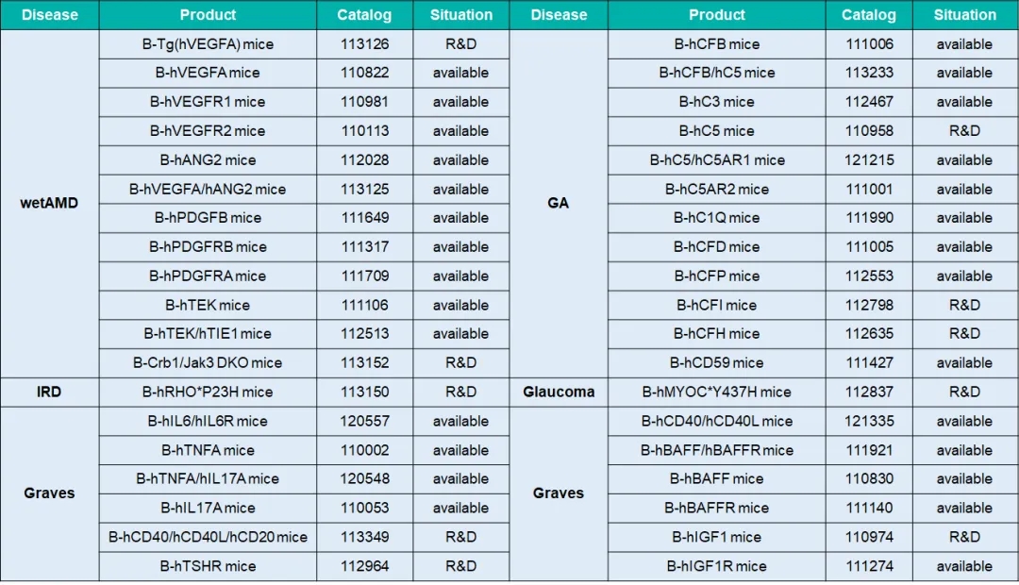Click the B-hMYOC*Y437H mice cell
The image size is (1019, 585).
pyautogui.click(x=716, y=392)
